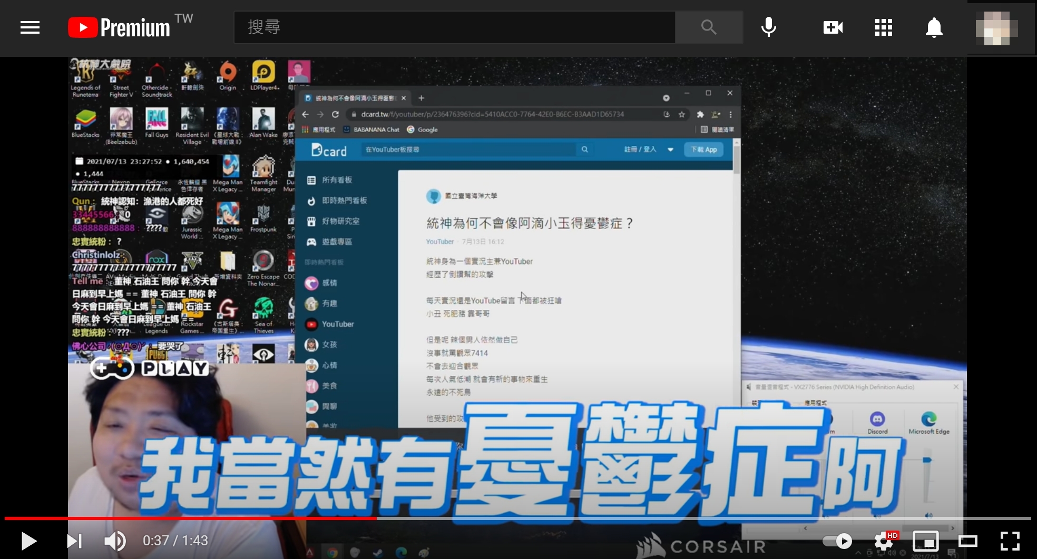Image resolution: width=1037 pixels, height=559 pixels.
Task: Expand the dropdown arrow beside 註冊 / 登入
Action: point(670,149)
